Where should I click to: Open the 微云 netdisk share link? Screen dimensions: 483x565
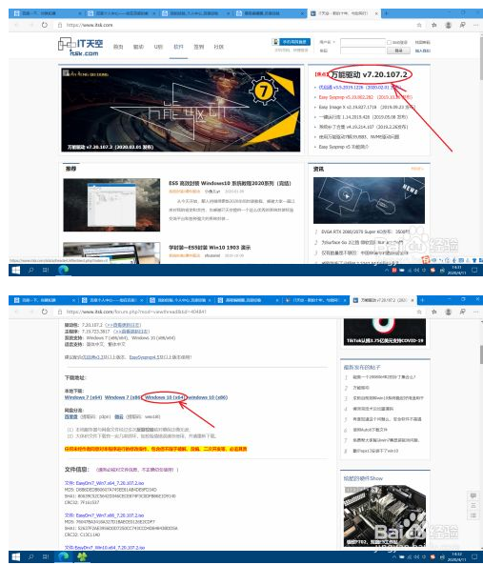coord(119,417)
